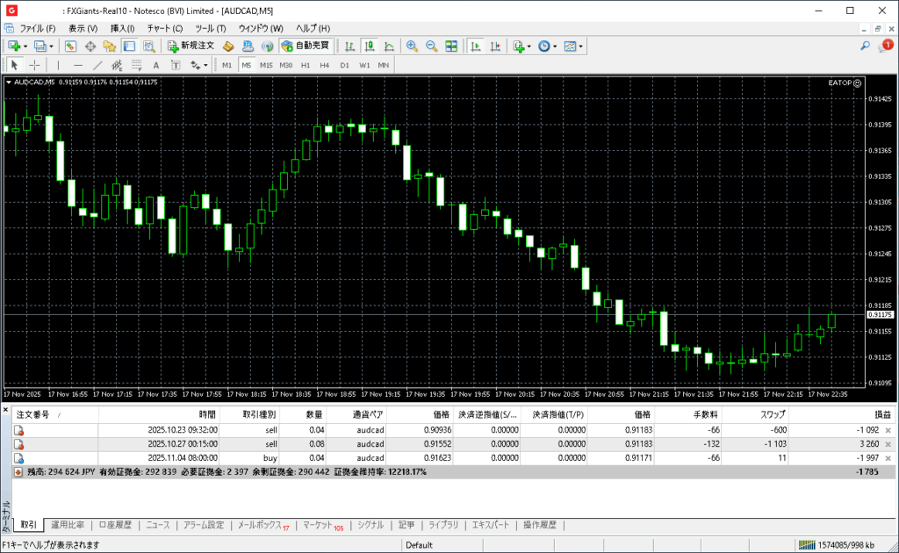Switch to the 口座履歴 tab

click(x=115, y=525)
